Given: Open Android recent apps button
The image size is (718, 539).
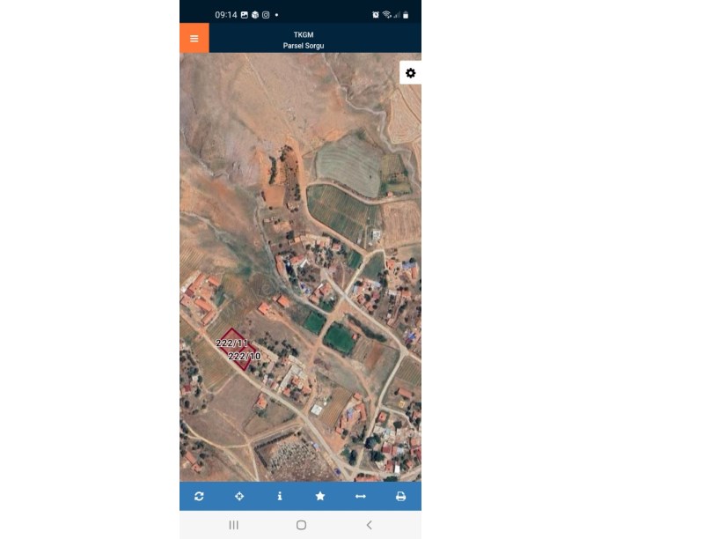Looking at the screenshot, I should 233,525.
